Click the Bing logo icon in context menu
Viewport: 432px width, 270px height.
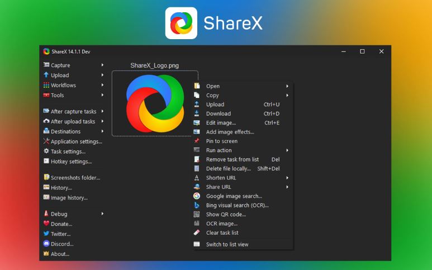pyautogui.click(x=197, y=205)
